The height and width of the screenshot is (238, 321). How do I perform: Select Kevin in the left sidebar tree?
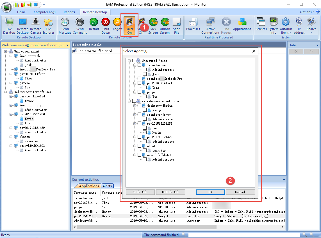pyautogui.click(x=29, y=119)
